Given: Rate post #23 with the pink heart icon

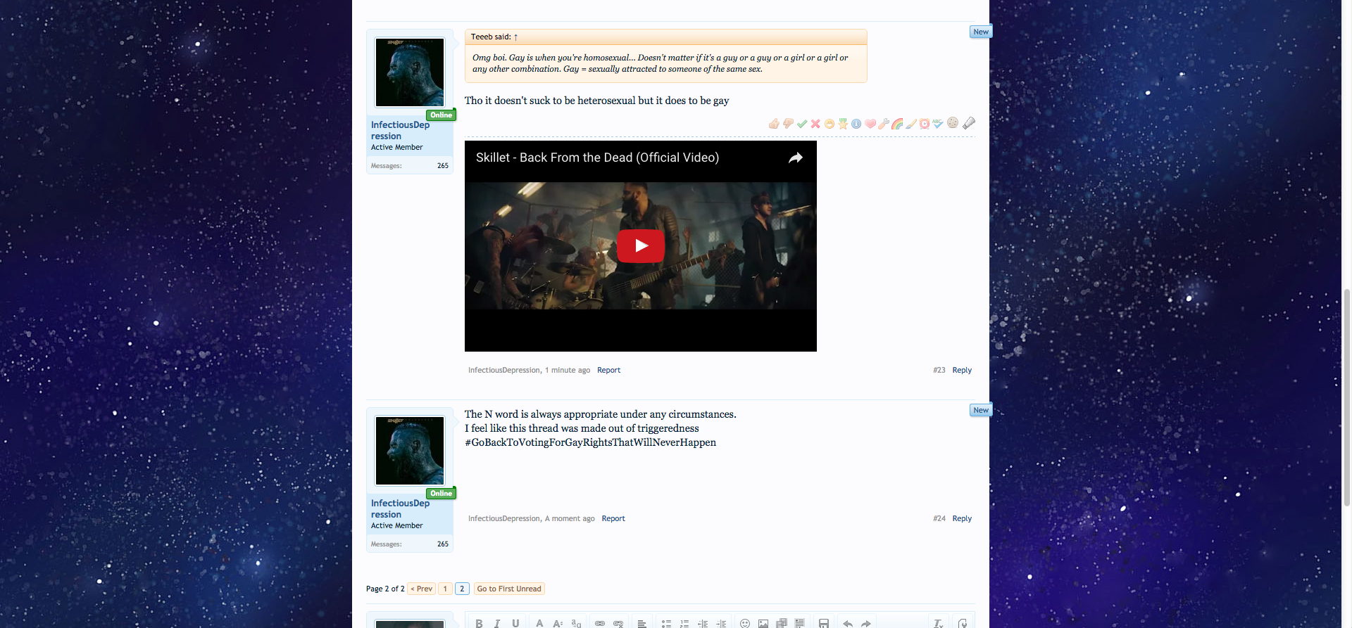Looking at the screenshot, I should pyautogui.click(x=870, y=124).
